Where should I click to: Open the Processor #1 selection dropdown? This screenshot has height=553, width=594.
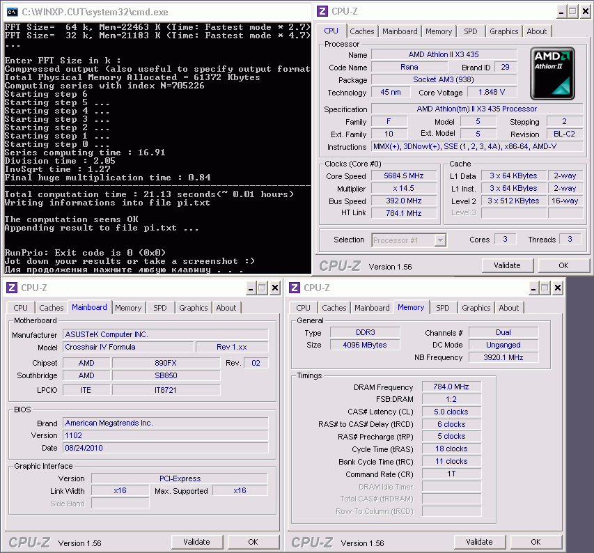(440, 240)
